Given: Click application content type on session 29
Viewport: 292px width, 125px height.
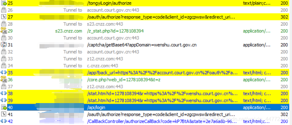Looking at the screenshot, I should coord(257,31).
